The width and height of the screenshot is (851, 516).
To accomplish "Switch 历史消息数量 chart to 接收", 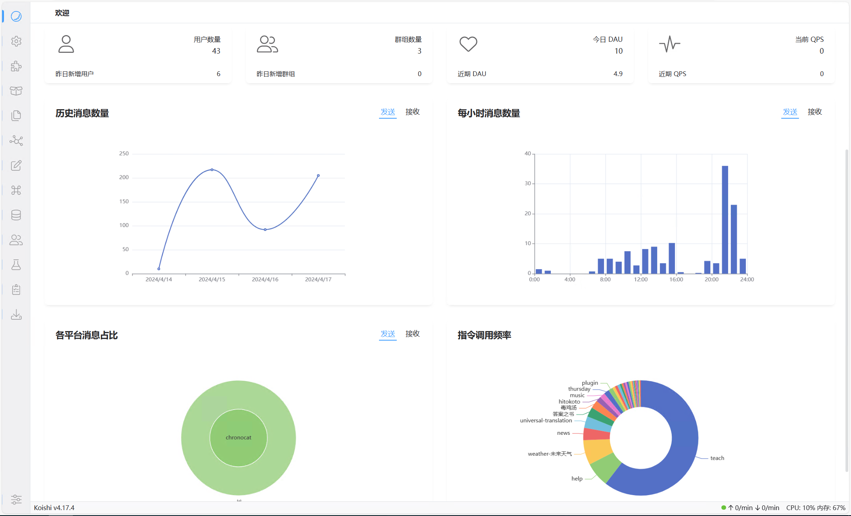I will coord(412,112).
